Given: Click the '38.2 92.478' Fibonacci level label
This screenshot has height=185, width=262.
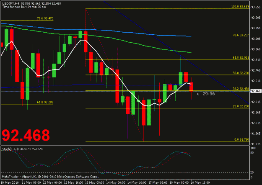Looking at the screenshot, I should [241, 89].
